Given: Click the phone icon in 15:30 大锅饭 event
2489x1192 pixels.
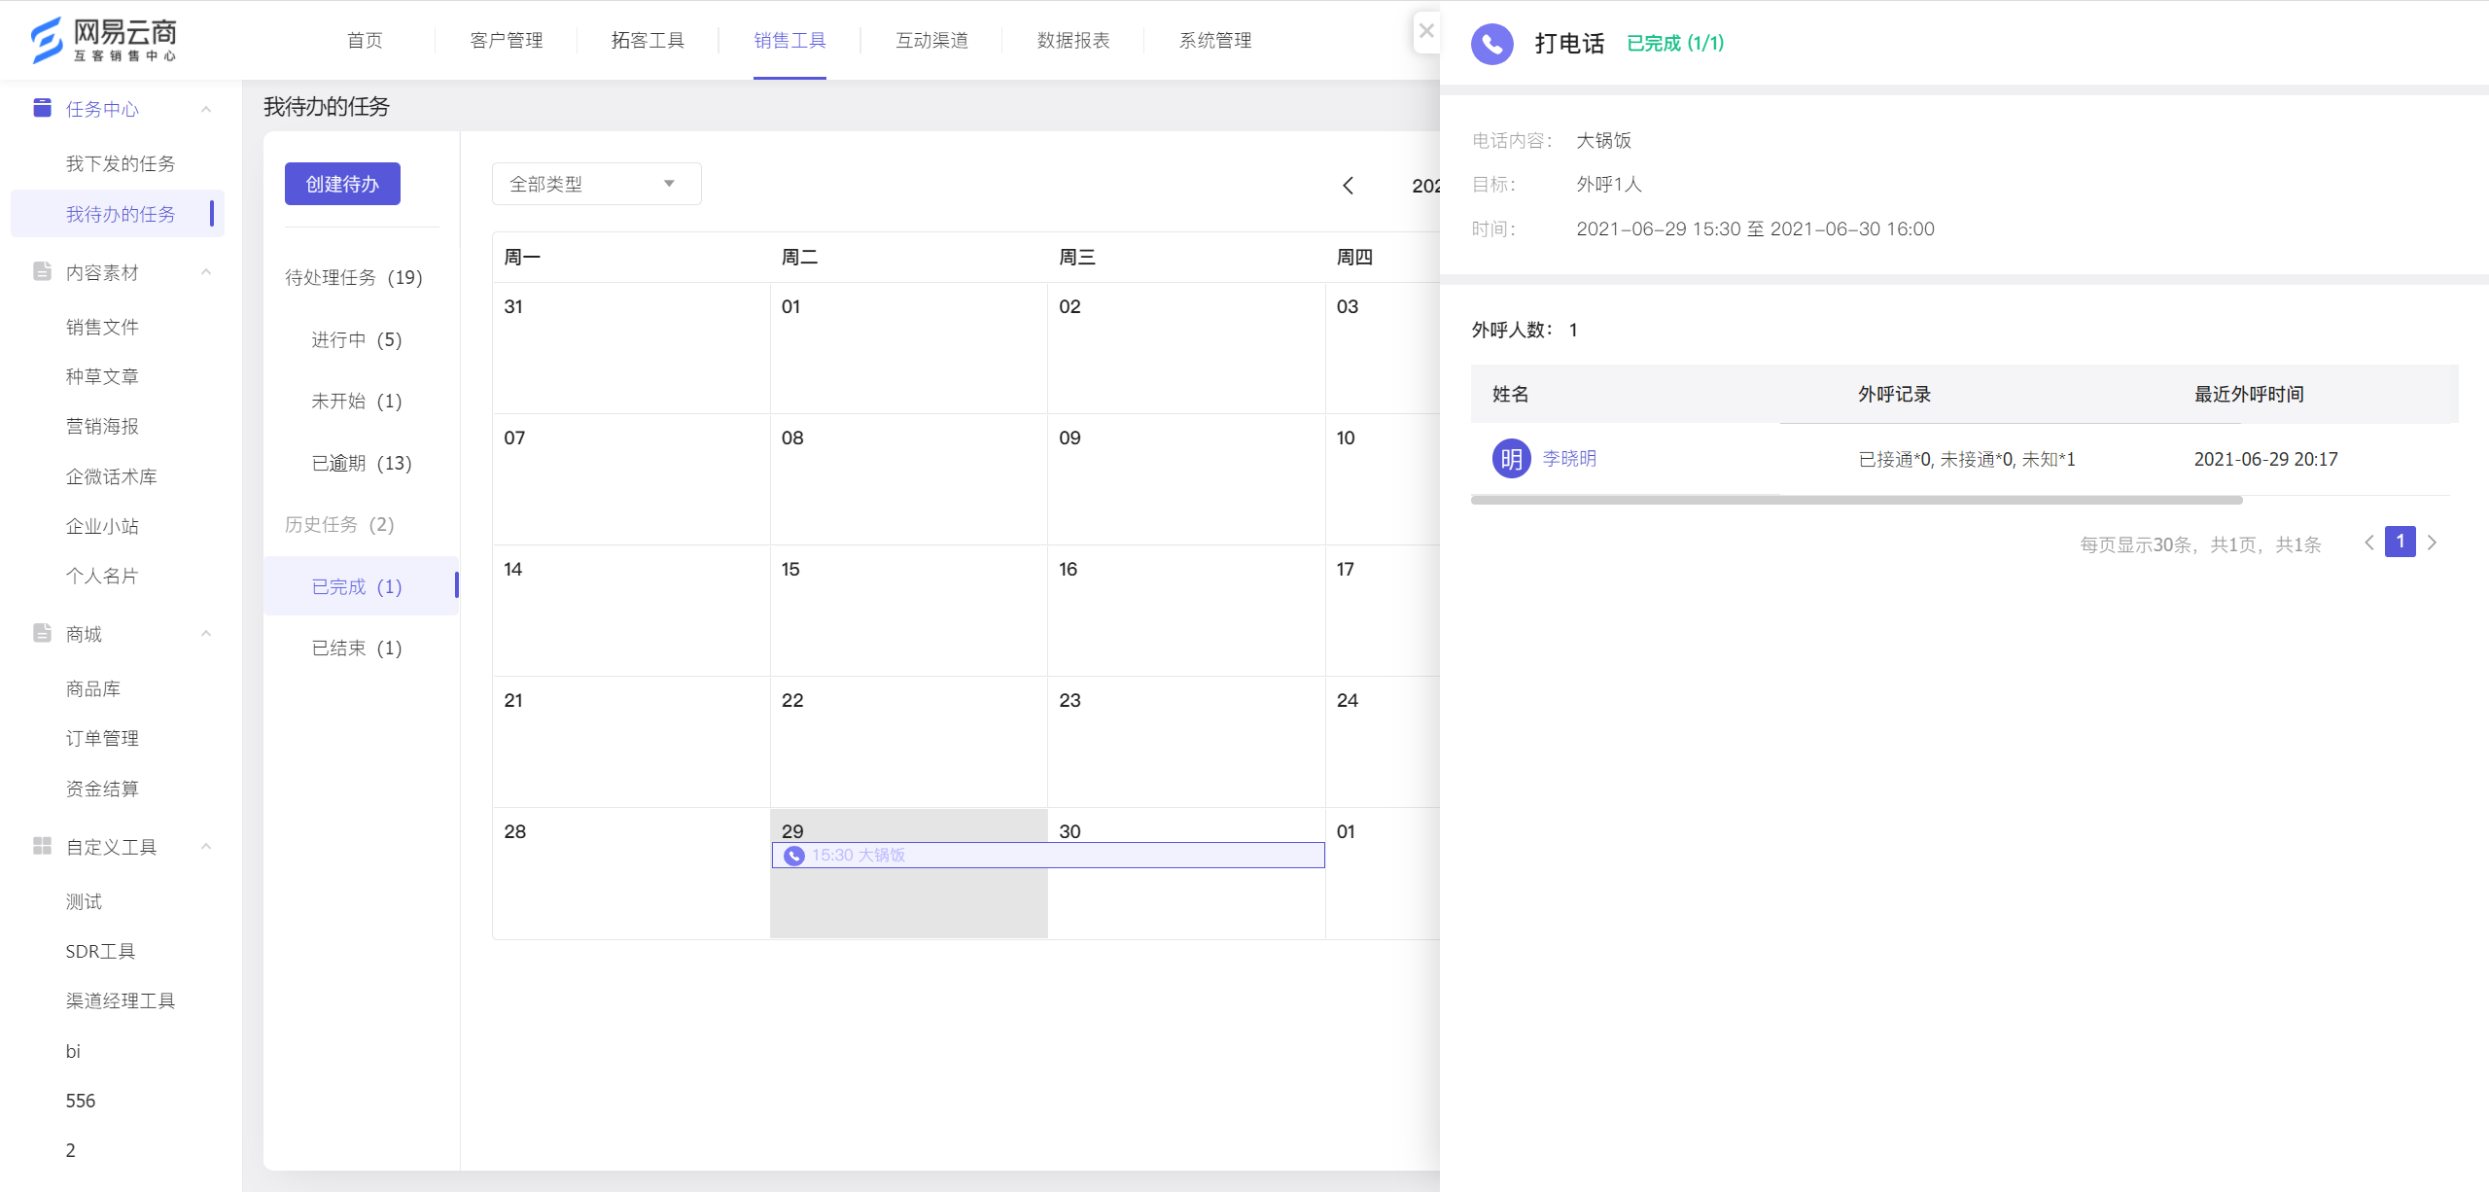Looking at the screenshot, I should tap(794, 856).
